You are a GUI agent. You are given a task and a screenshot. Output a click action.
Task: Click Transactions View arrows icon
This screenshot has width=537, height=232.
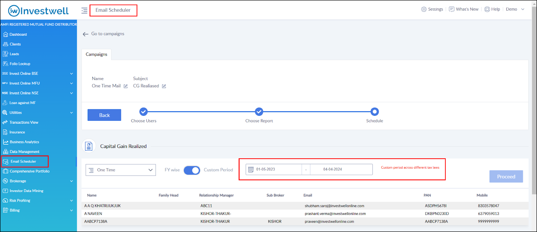point(5,123)
